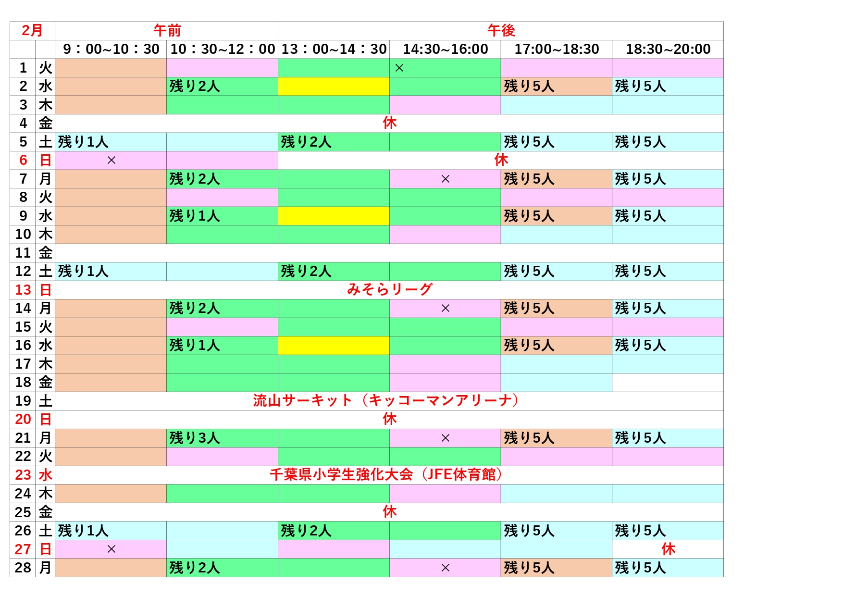
Task: Click 休 in the row for 6 日
Action: [501, 160]
